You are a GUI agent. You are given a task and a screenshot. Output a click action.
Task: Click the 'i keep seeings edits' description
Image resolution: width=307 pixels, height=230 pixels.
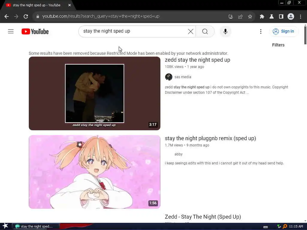224,163
